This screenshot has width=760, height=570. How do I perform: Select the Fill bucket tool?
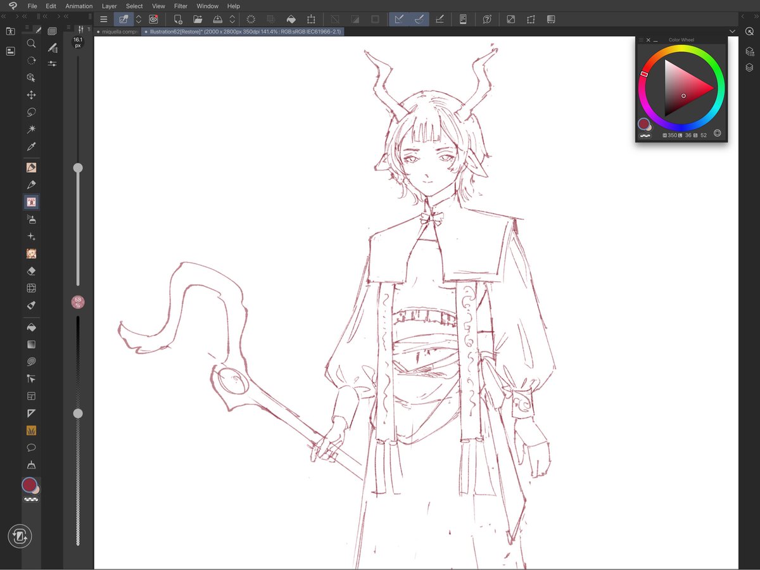(31, 327)
